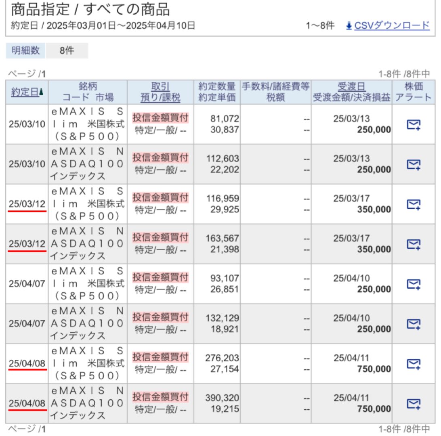Image resolution: width=441 pixels, height=436 pixels.
Task: Click top 1-8件 /8件中 counter
Action: 404,74
